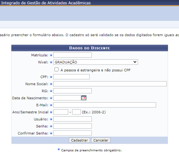
Task: Focus the CPF input field
Action: pyautogui.click(x=71, y=77)
